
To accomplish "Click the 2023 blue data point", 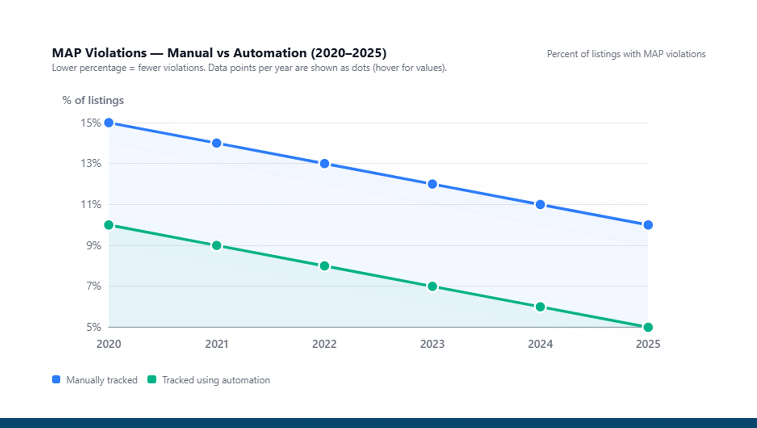I will pyautogui.click(x=432, y=184).
